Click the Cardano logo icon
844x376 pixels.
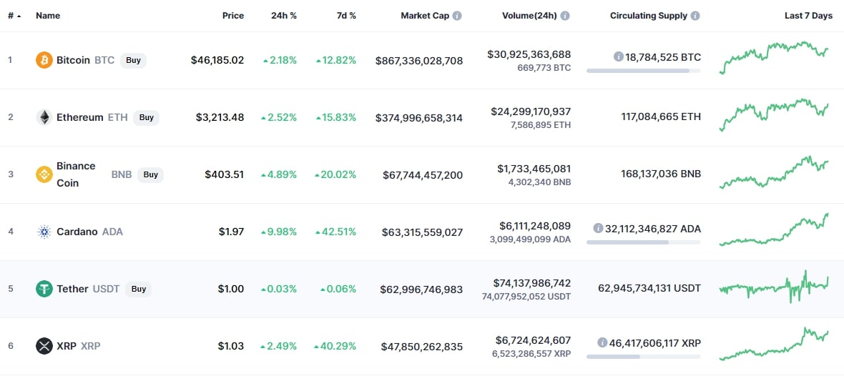[44, 232]
